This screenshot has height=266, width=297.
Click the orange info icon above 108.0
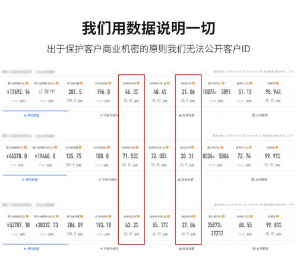(x=109, y=147)
